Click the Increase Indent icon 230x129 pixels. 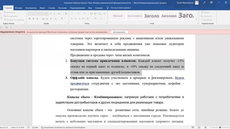coord(95,14)
